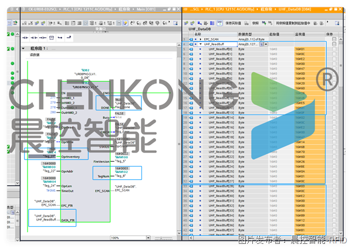Screen dimensions: 352x248
Task: Click the Insert network icon in Main editor toolbar
Action: [x=25, y=23]
